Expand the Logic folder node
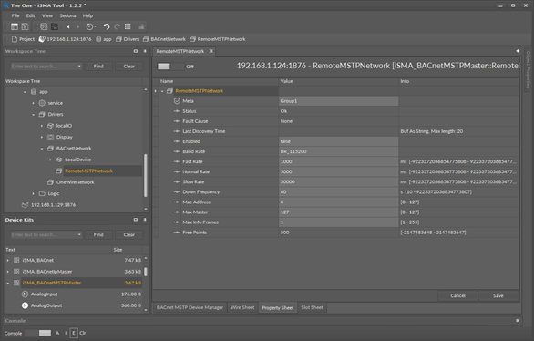Viewport: 534px width, 341px height. 34,193
